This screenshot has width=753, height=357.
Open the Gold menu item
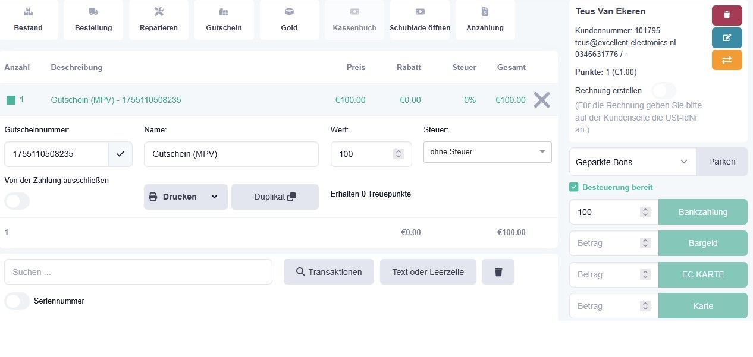coord(289,20)
